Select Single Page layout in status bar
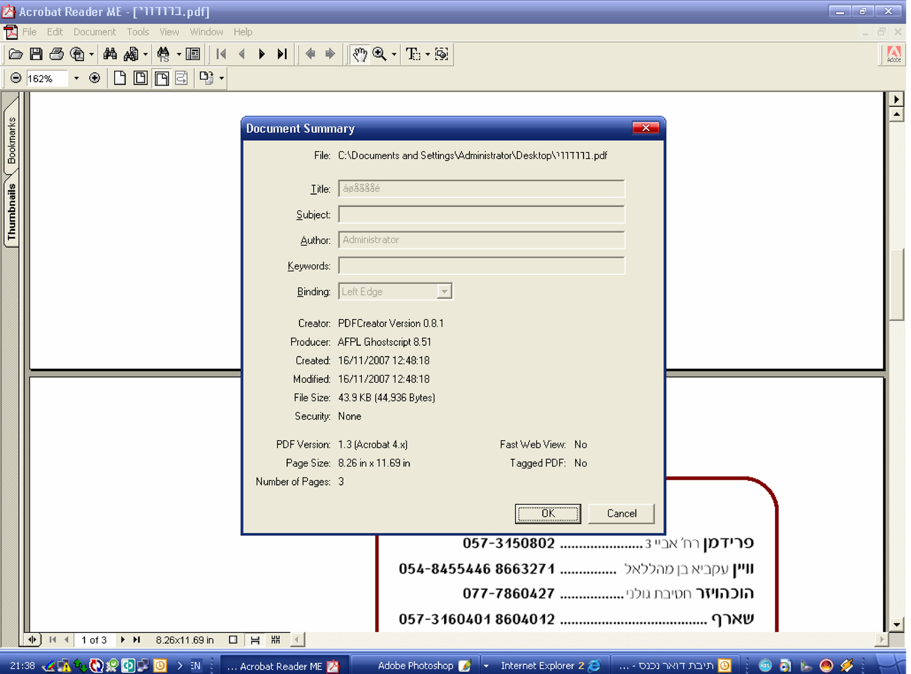Viewport: 911px width, 674px height. [x=233, y=640]
